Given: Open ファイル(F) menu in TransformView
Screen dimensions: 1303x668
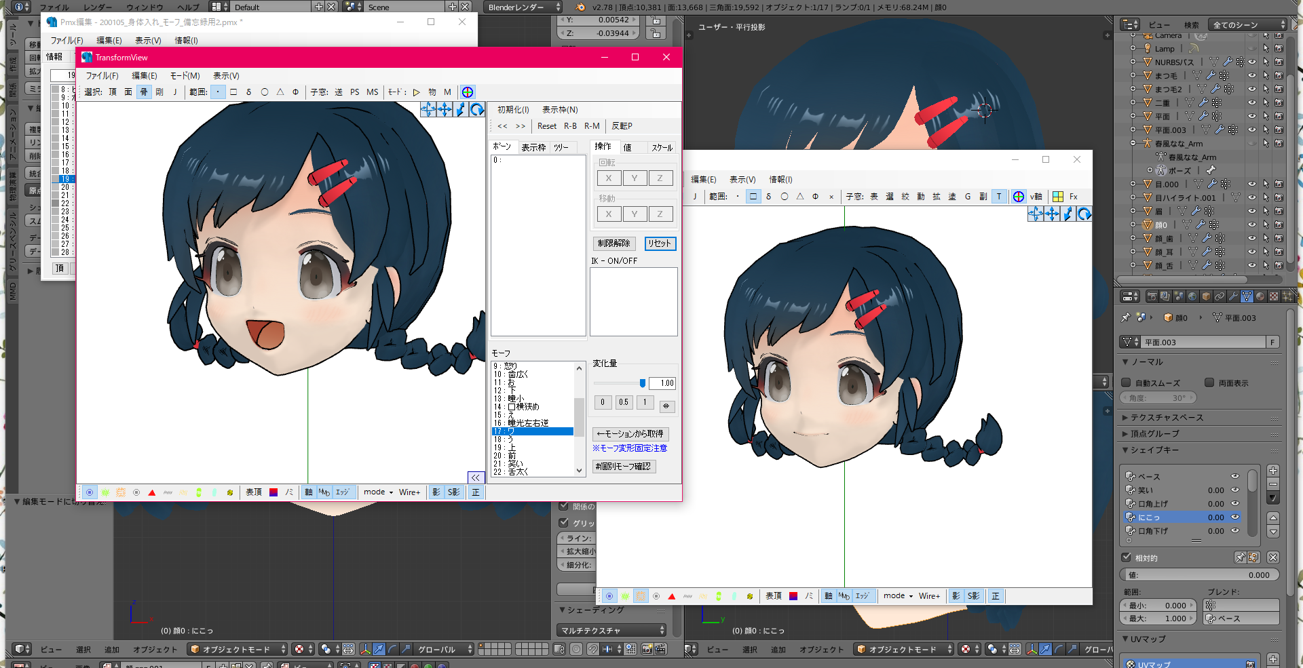Looking at the screenshot, I should [102, 75].
